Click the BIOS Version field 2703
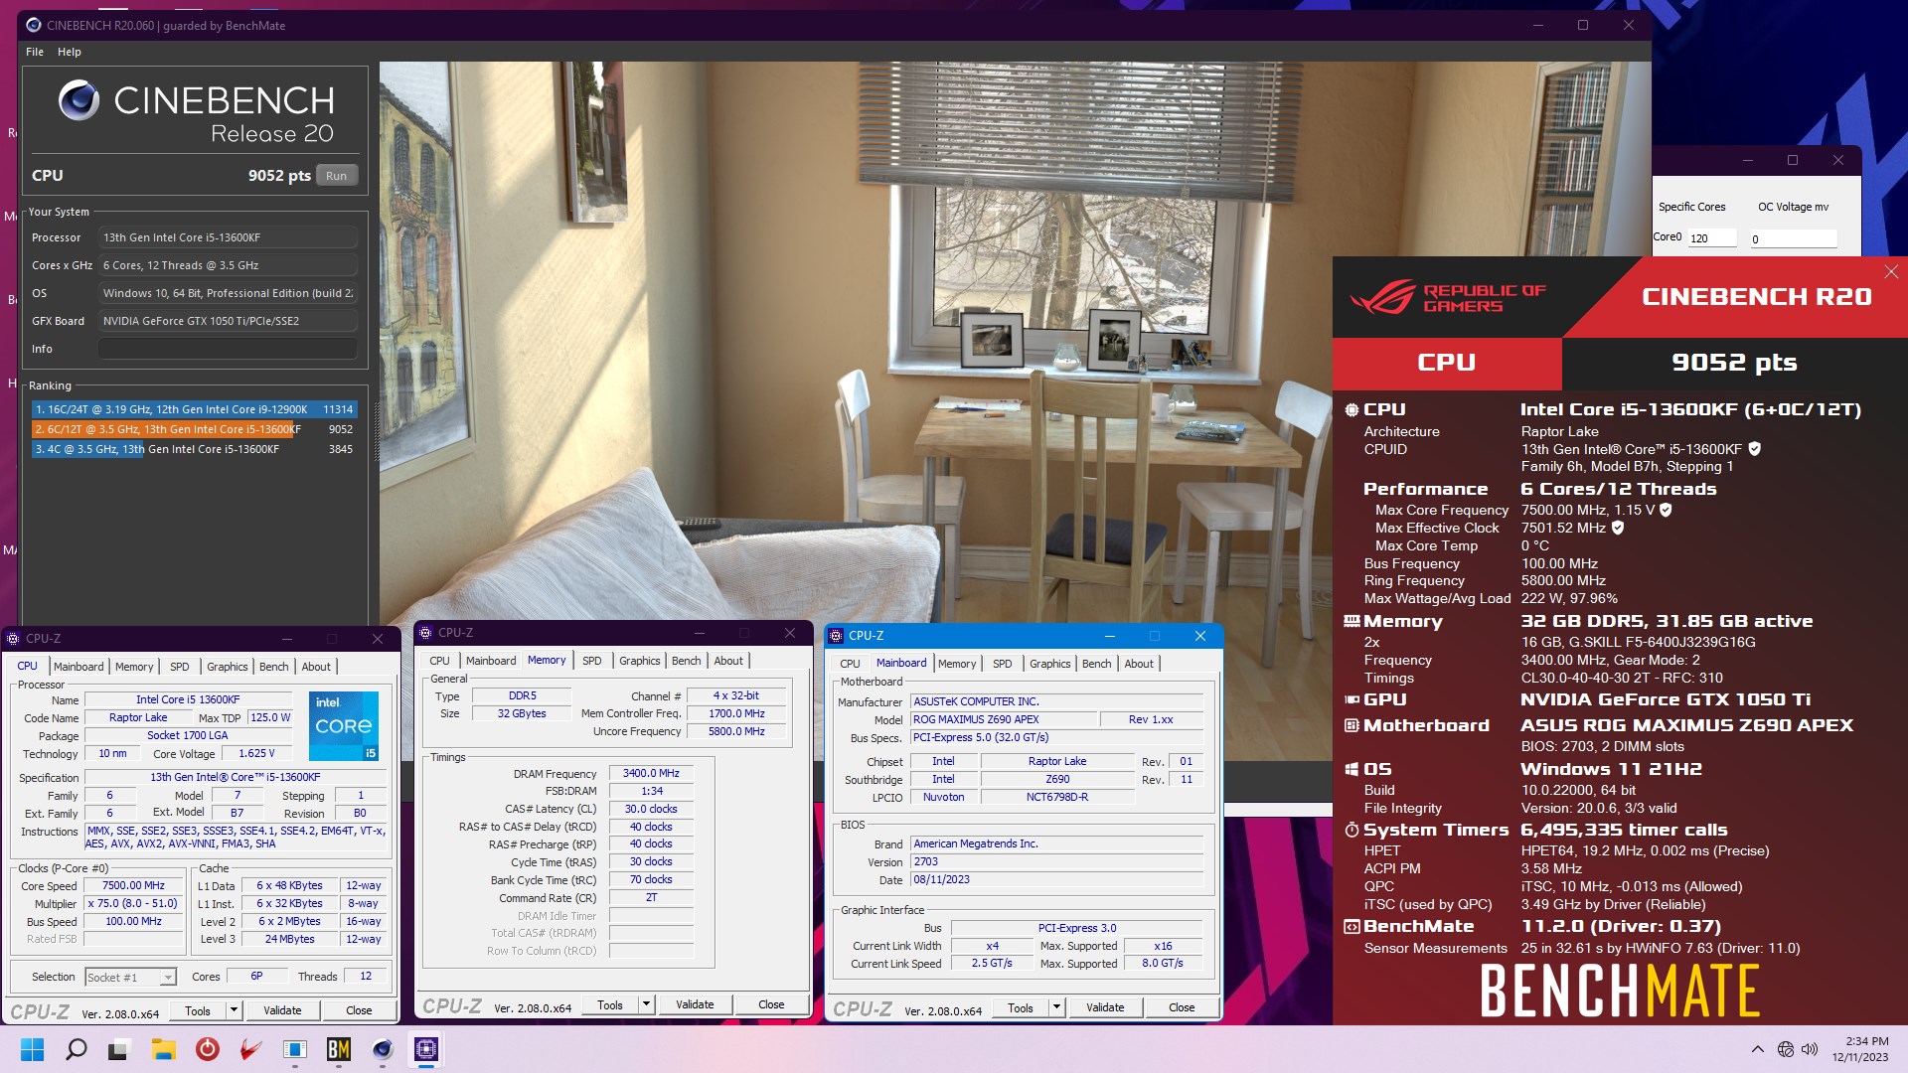Screen dimensions: 1908x1073 click(1057, 861)
